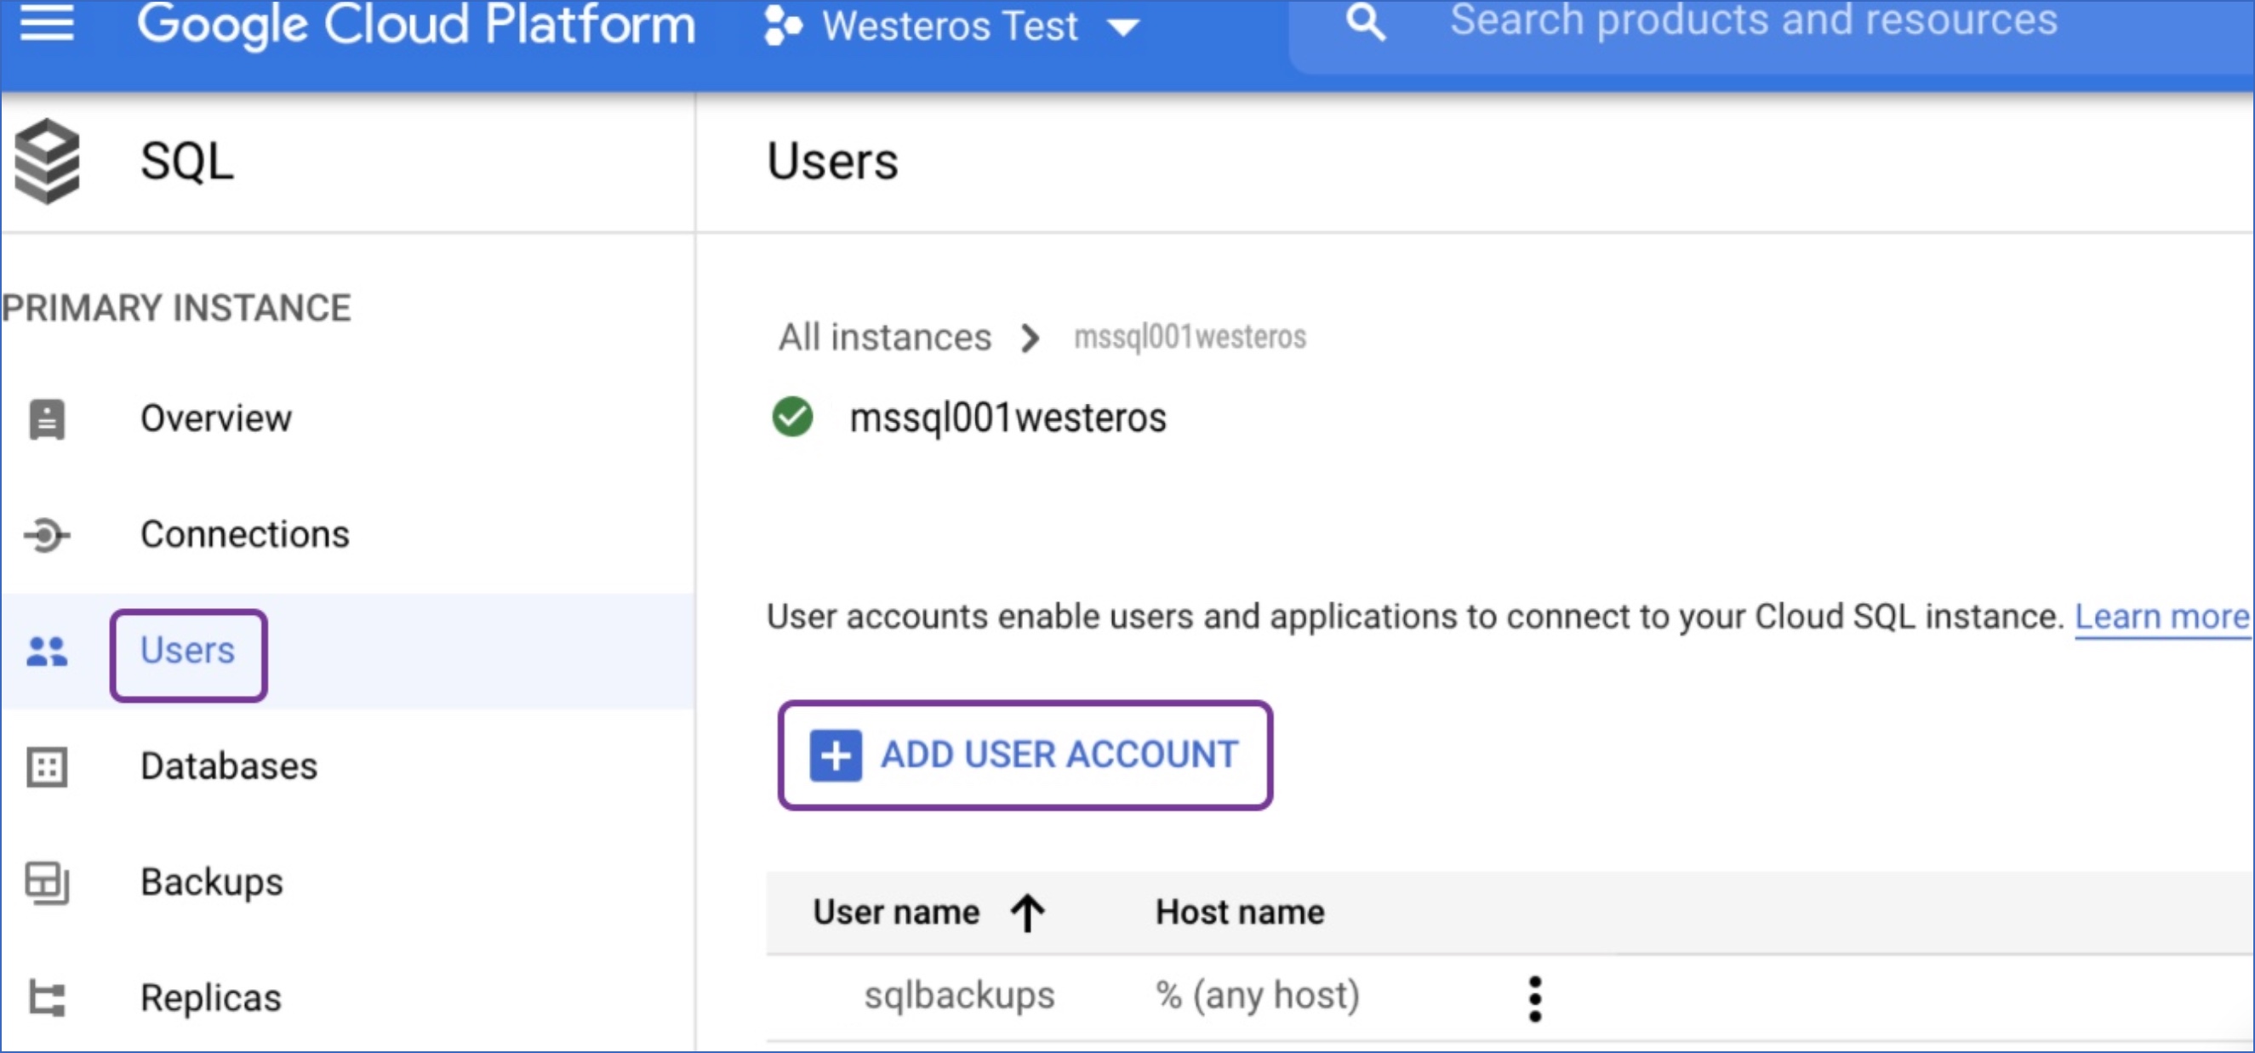The width and height of the screenshot is (2255, 1053).
Task: Click the % (any host) cell
Action: [1258, 996]
